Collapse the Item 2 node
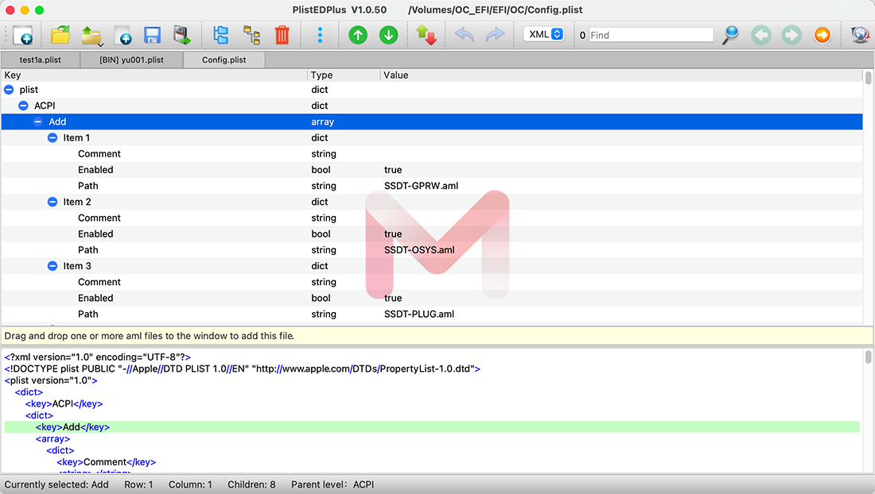875x494 pixels. point(52,203)
